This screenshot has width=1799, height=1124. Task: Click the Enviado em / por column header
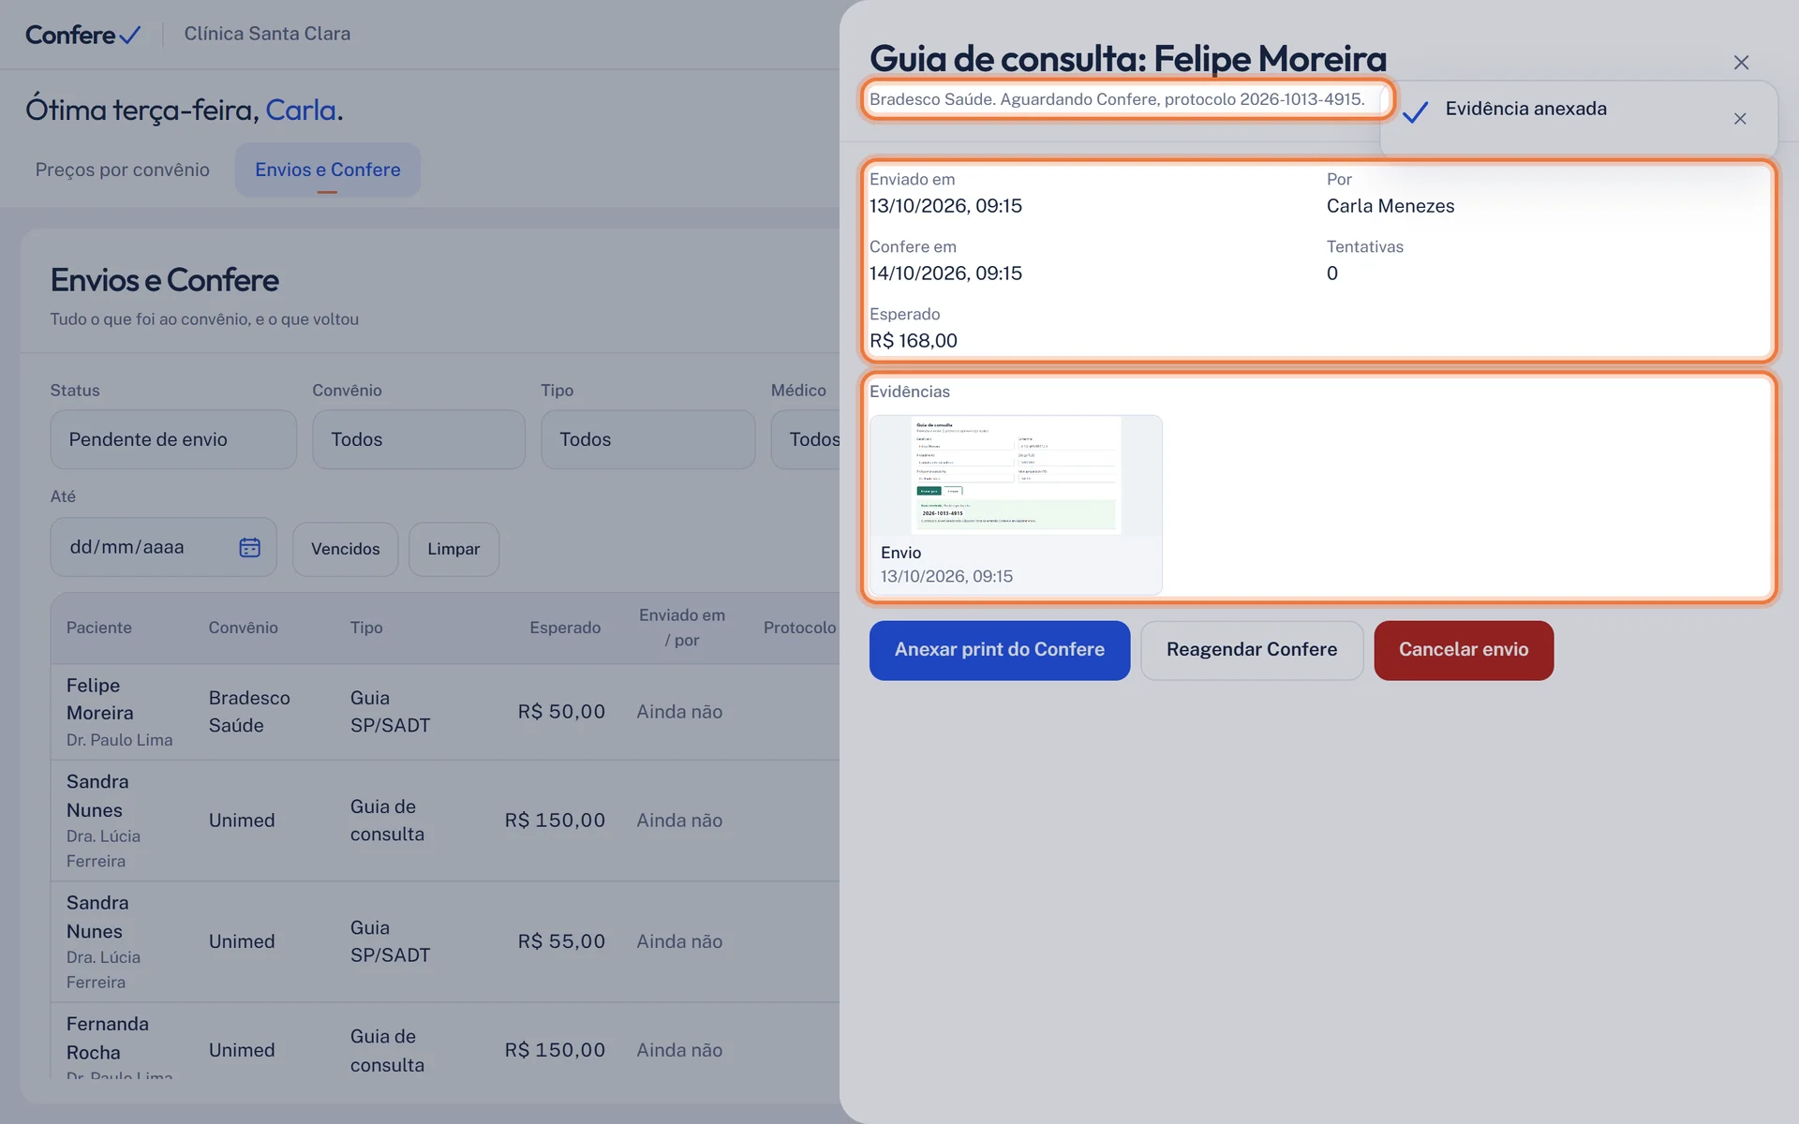(682, 628)
